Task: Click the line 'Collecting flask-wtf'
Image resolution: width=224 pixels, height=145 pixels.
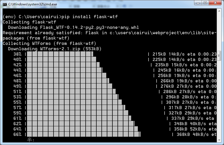Action: (x=29, y=22)
